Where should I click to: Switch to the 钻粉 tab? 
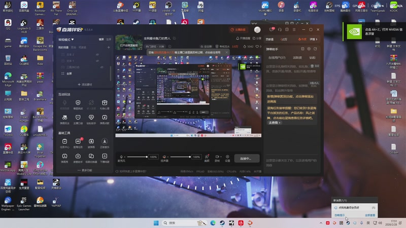(x=312, y=57)
